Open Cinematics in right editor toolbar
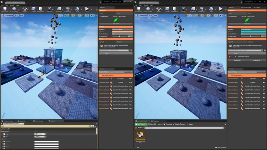 pos(201,9)
